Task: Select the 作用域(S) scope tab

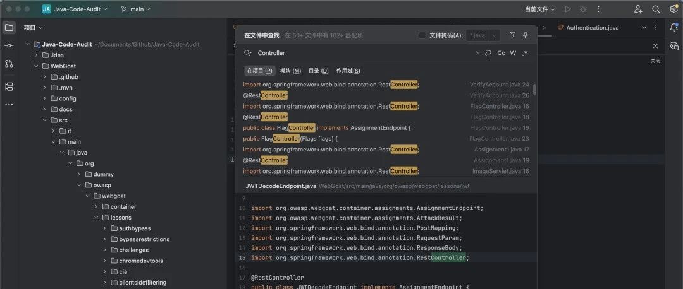Action: (x=348, y=71)
